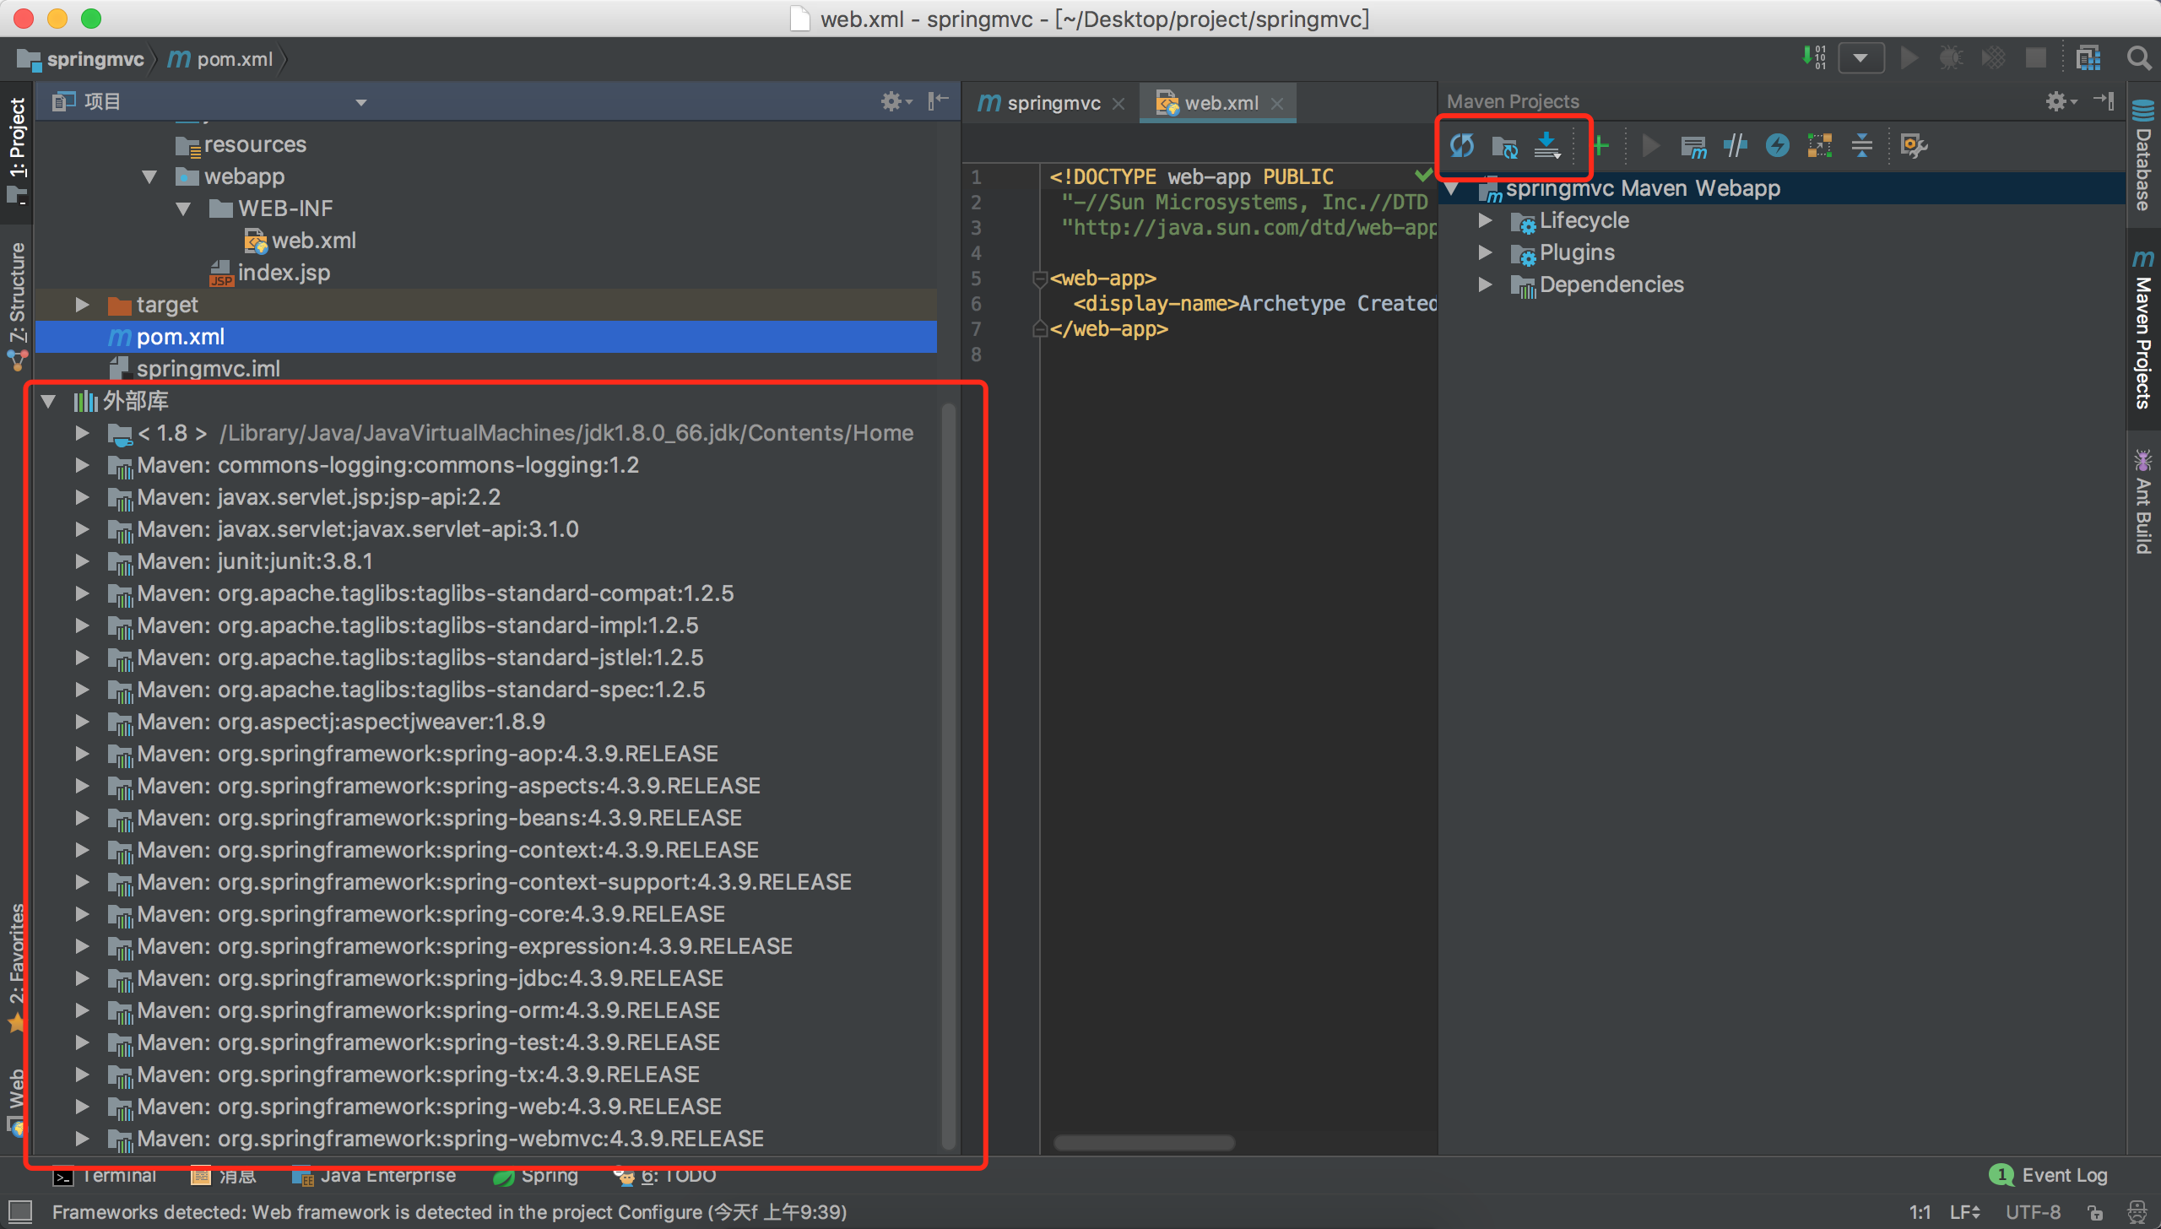Click the Stop square icon
This screenshot has width=2161, height=1229.
(2035, 58)
